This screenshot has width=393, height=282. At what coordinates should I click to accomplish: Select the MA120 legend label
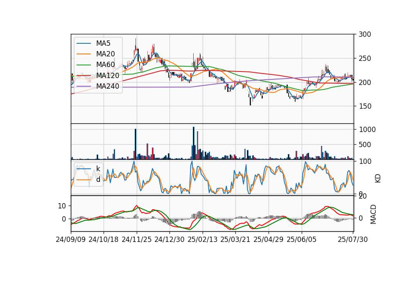tap(108, 76)
